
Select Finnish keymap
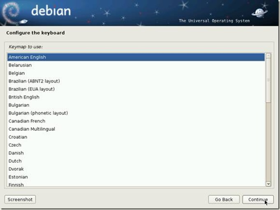pos(136,184)
